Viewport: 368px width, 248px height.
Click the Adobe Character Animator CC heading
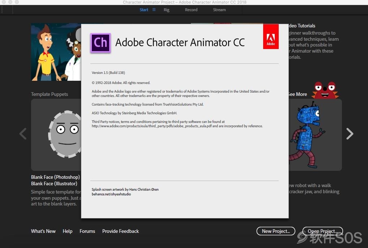[180, 42]
